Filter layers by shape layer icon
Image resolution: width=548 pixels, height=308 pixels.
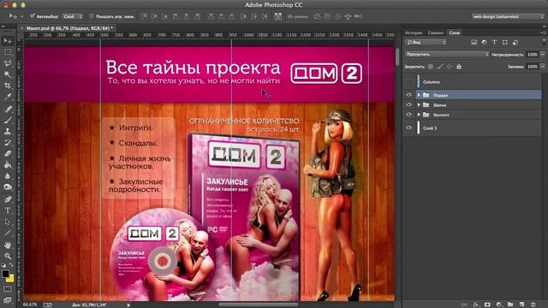coord(504,42)
